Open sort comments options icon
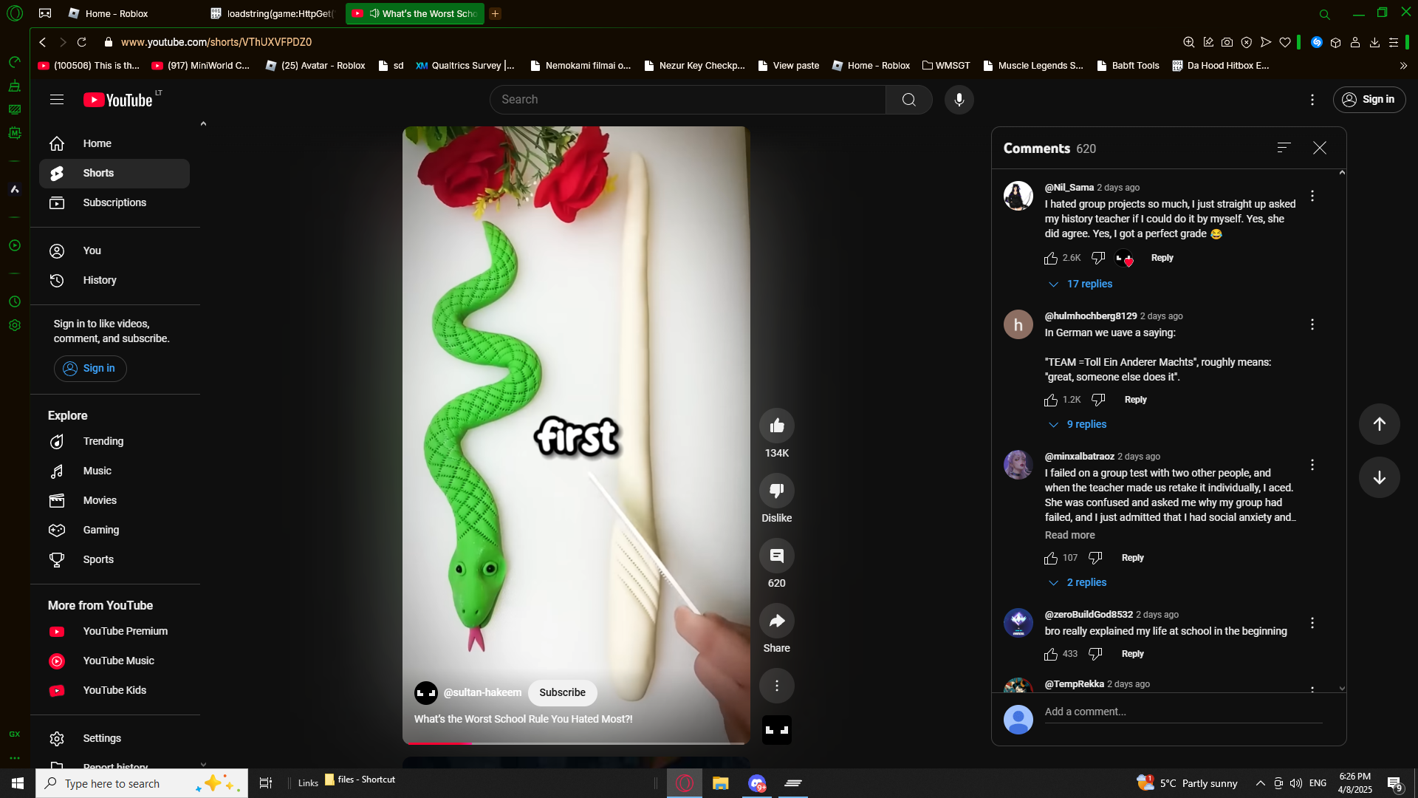This screenshot has height=798, width=1418. [1284, 148]
